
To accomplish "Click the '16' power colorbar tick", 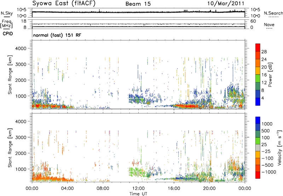I will tap(264, 75).
